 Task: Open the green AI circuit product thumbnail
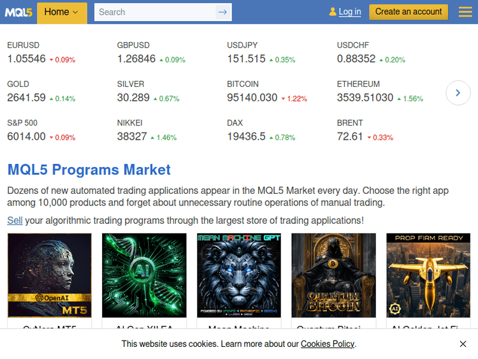pyautogui.click(x=144, y=275)
